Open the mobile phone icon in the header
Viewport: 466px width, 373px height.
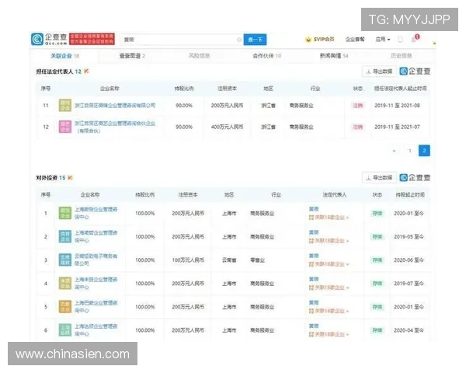pyautogui.click(x=400, y=40)
